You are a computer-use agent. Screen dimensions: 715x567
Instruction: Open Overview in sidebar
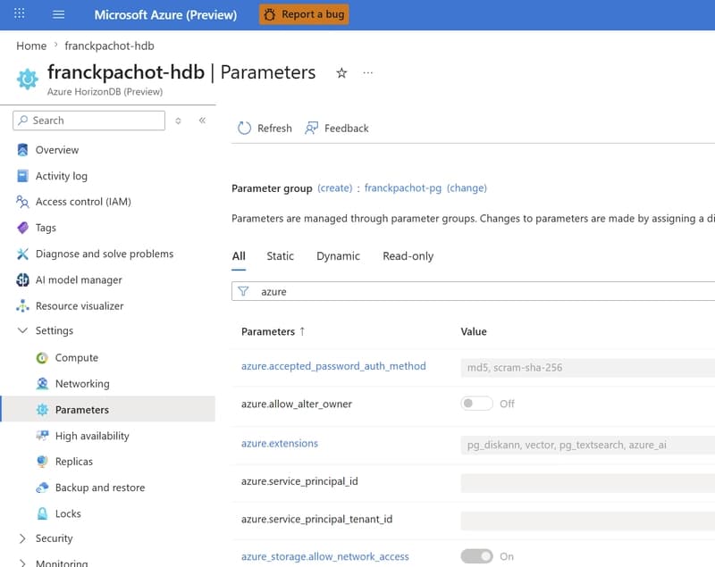57,150
